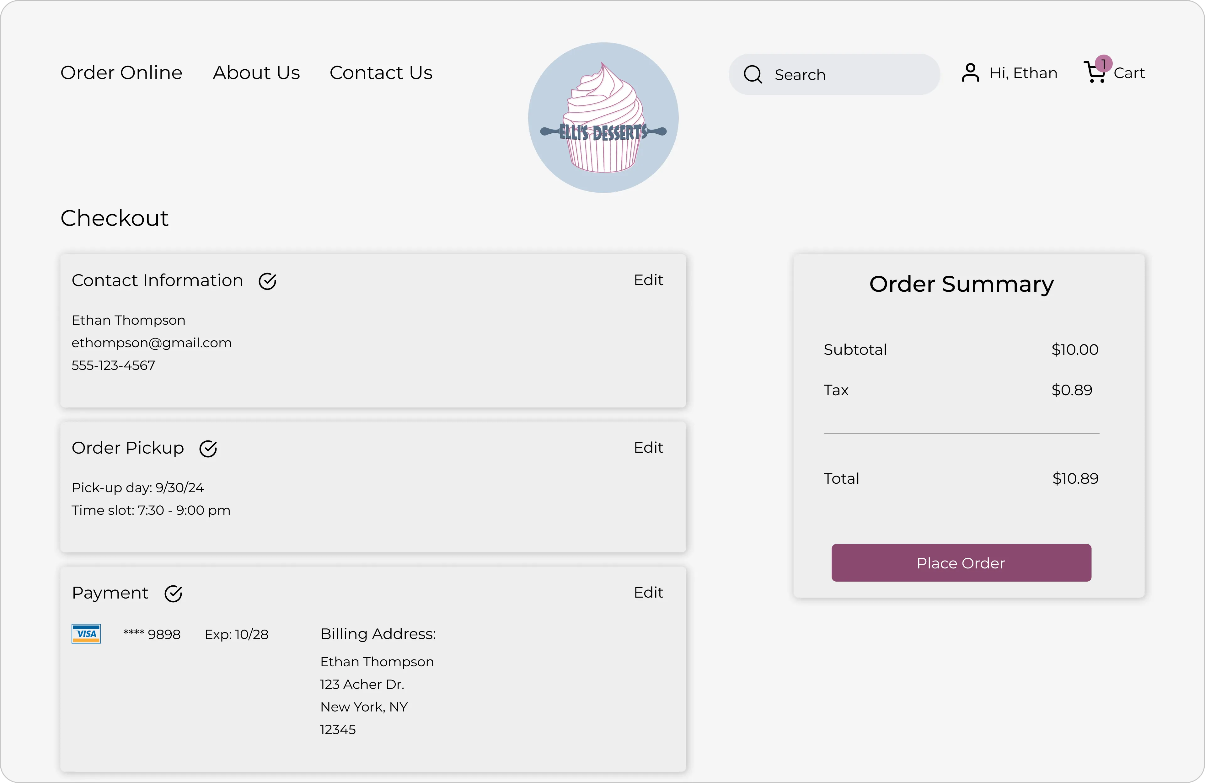Click the Subtotal amount $10.00
Image resolution: width=1205 pixels, height=783 pixels.
(x=1075, y=349)
